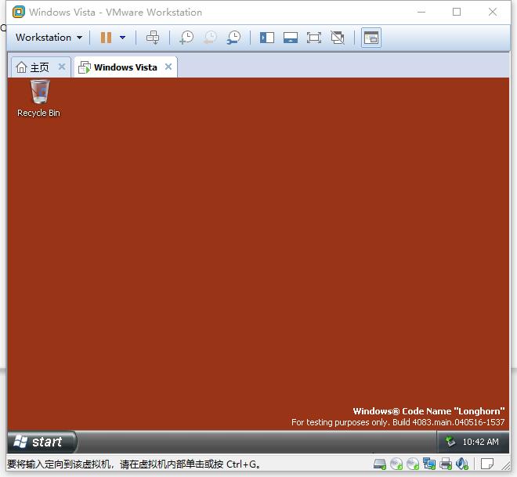Click the guest system tray icon
Screen dimensions: 517x477
point(450,442)
